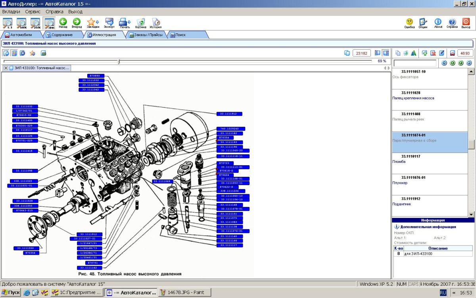Select part 33.1110117 Пломба
This screenshot has width=476, height=298.
(430, 163)
